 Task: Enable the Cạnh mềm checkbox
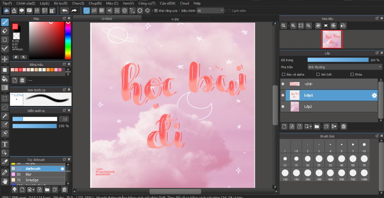click(229, 11)
